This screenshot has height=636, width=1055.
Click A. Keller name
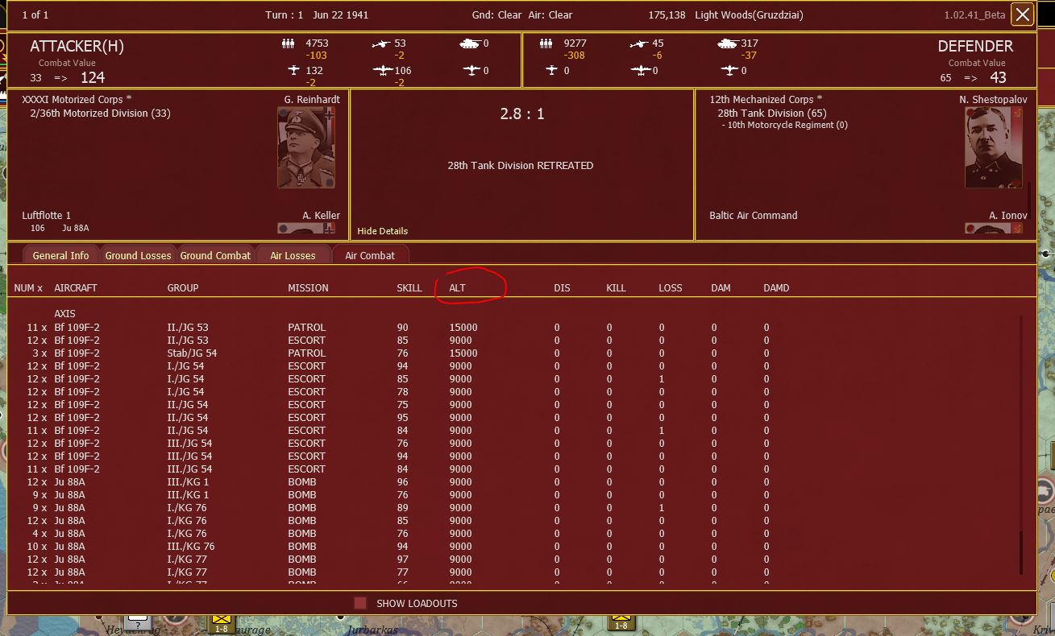[321, 215]
